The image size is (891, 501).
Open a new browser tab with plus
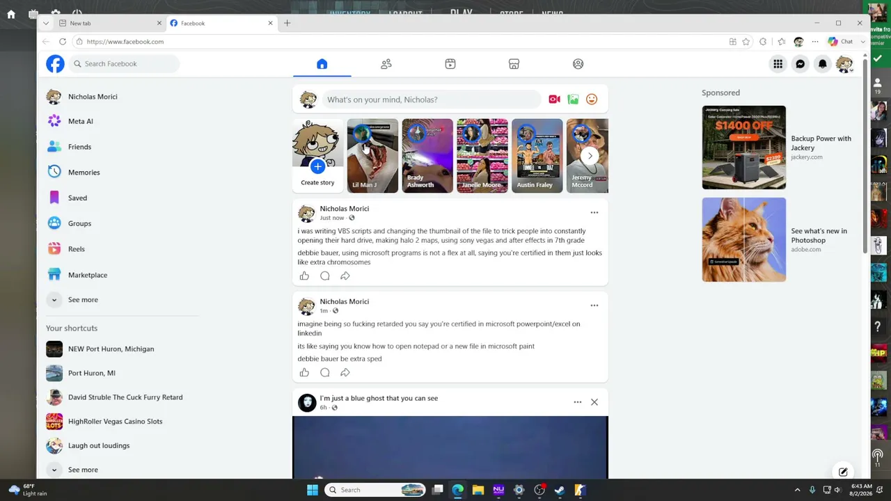287,23
